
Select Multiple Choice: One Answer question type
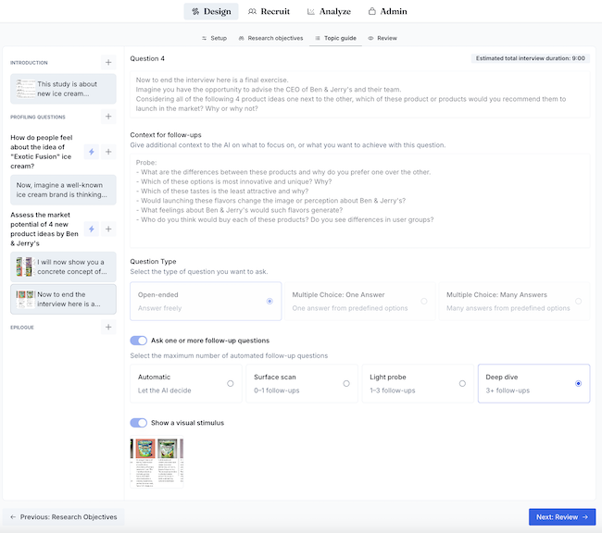[357, 301]
